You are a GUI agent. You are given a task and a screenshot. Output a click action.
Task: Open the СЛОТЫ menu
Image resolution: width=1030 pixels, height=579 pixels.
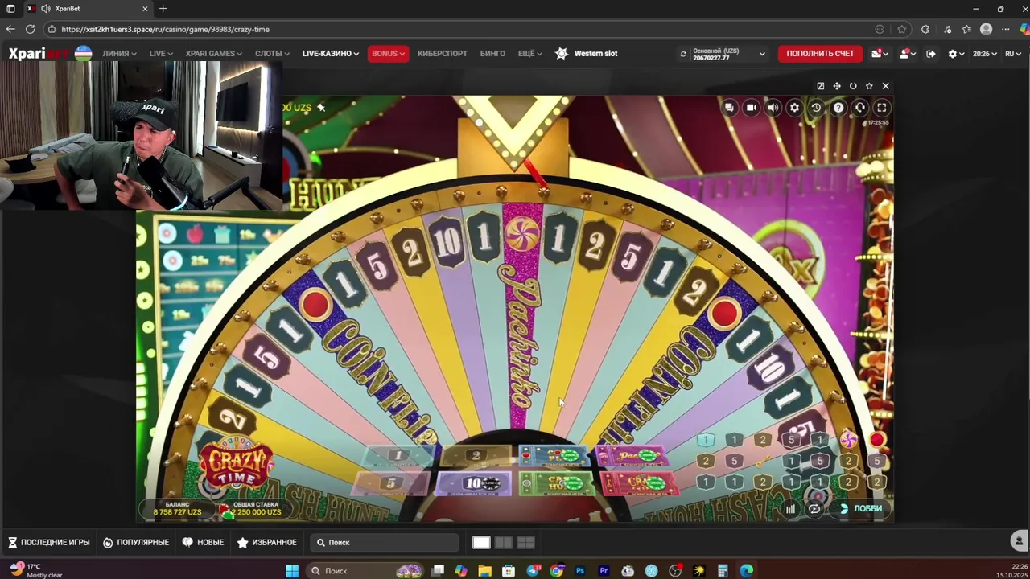coord(272,54)
